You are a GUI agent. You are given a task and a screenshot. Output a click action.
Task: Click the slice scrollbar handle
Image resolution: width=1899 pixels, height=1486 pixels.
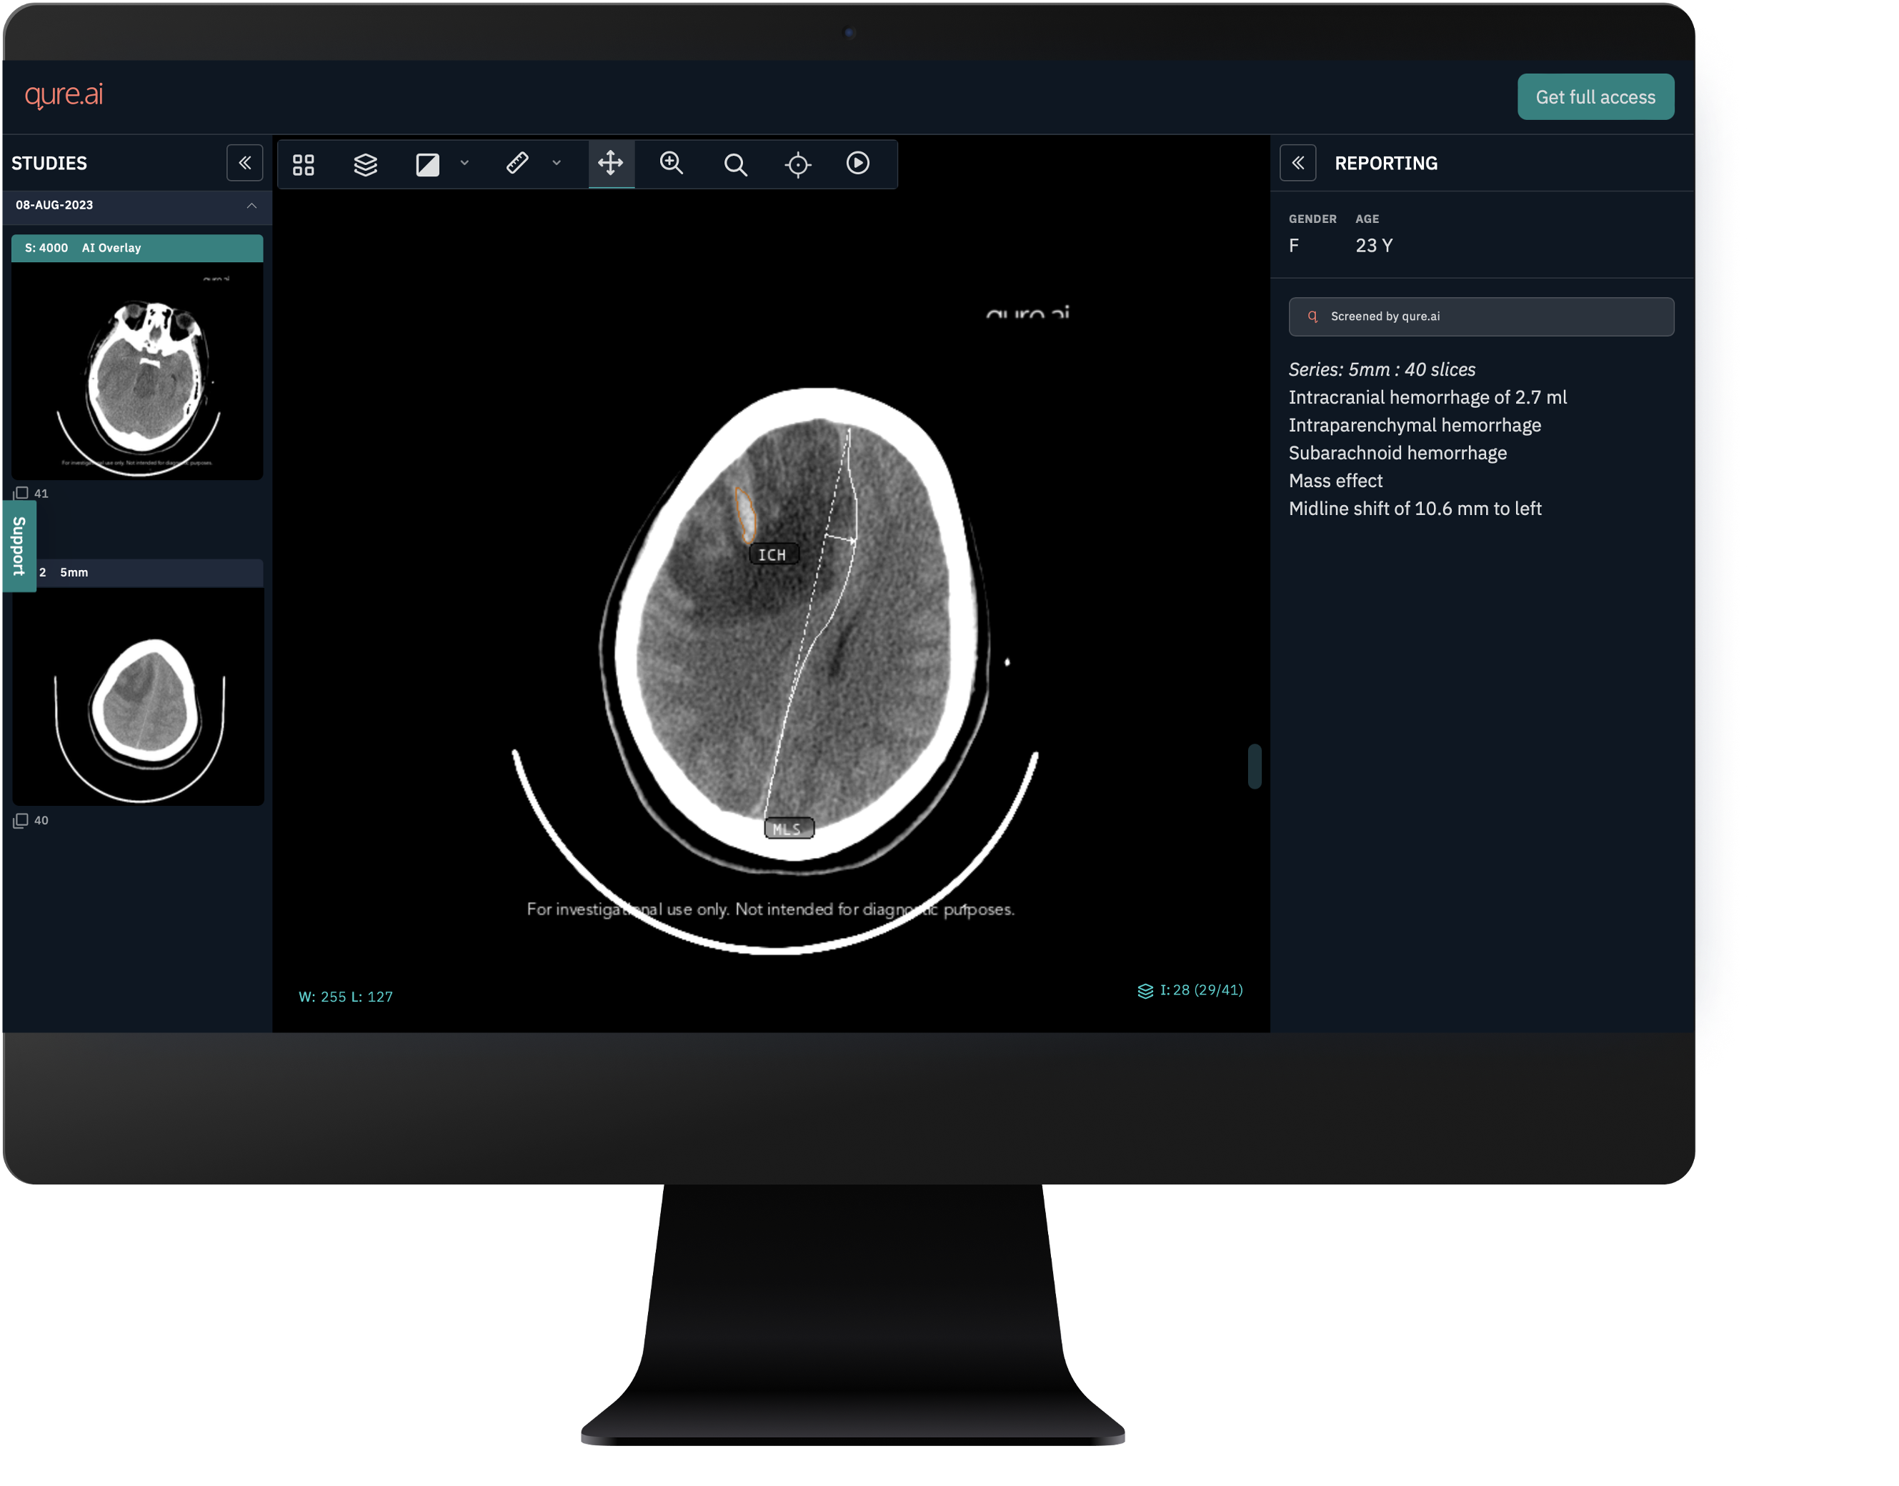coord(1255,767)
